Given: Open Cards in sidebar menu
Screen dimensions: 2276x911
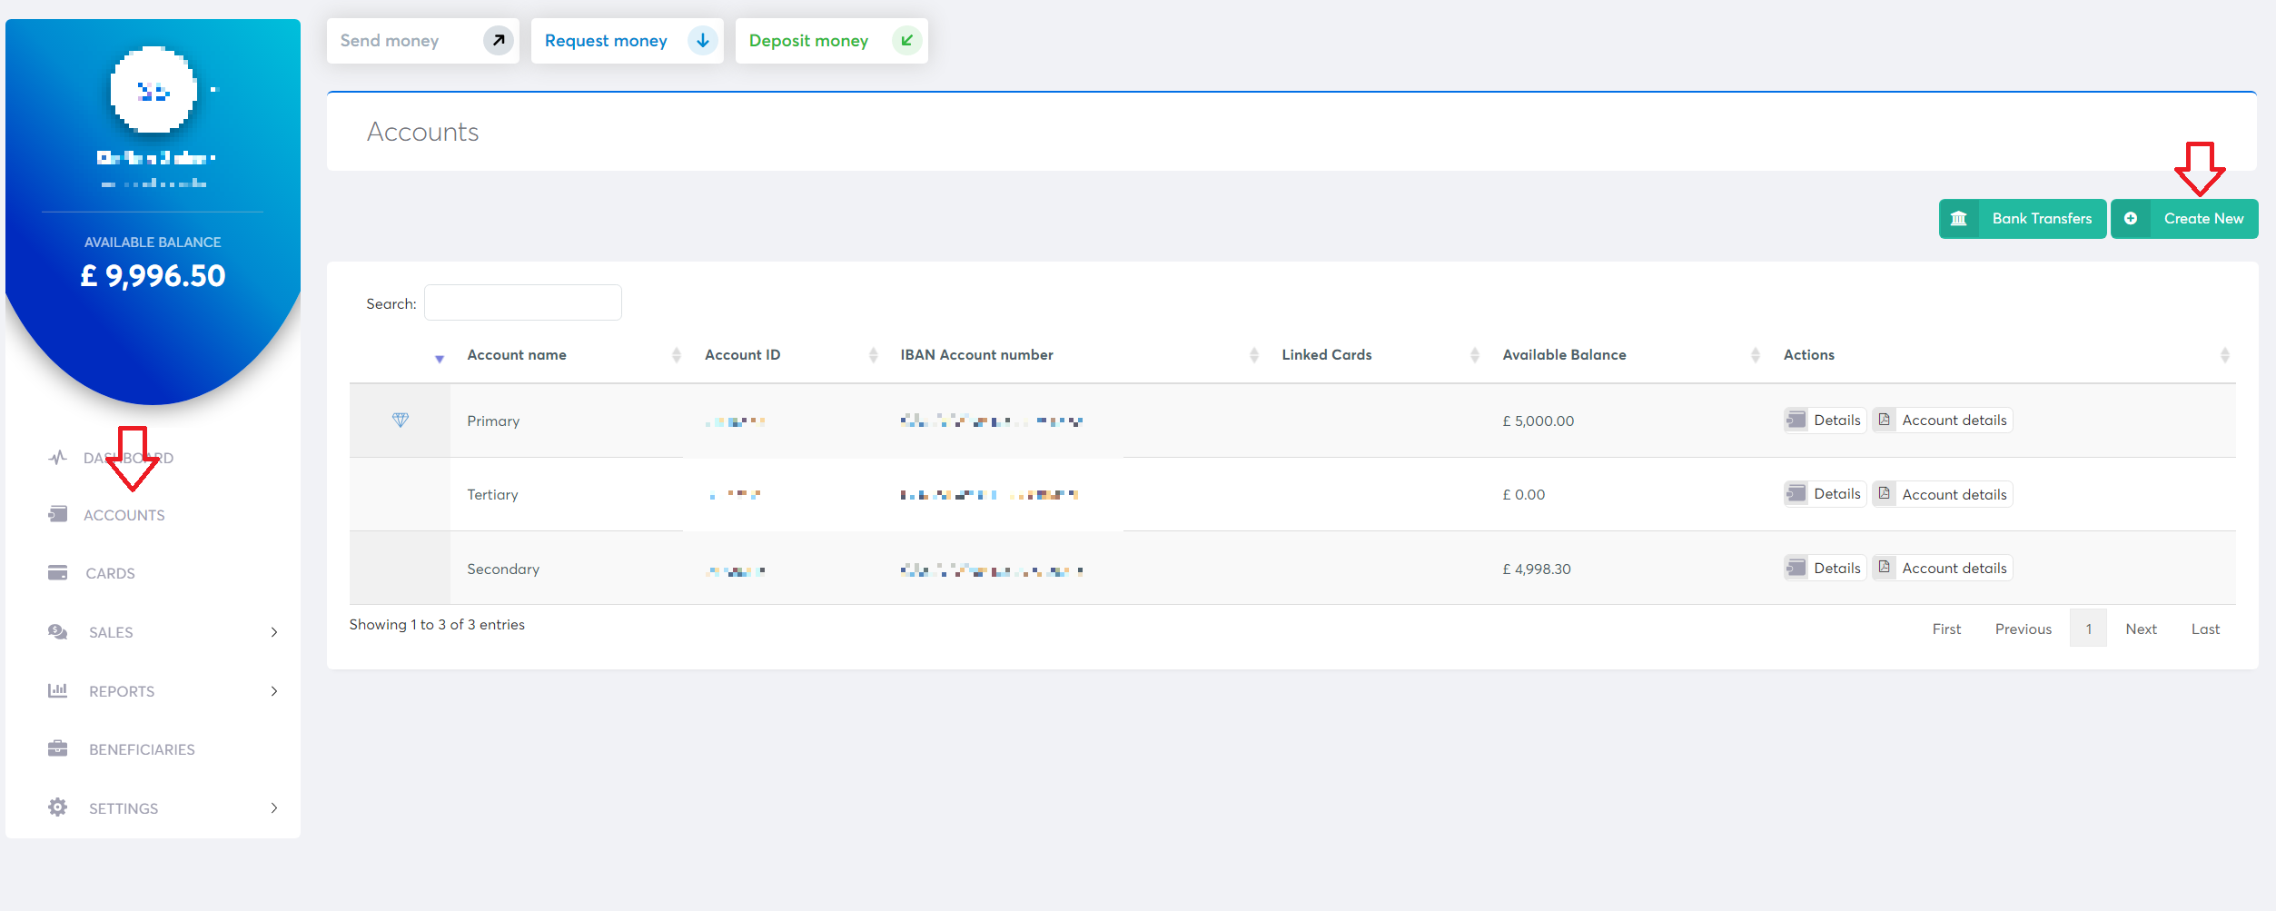Looking at the screenshot, I should pos(110,573).
